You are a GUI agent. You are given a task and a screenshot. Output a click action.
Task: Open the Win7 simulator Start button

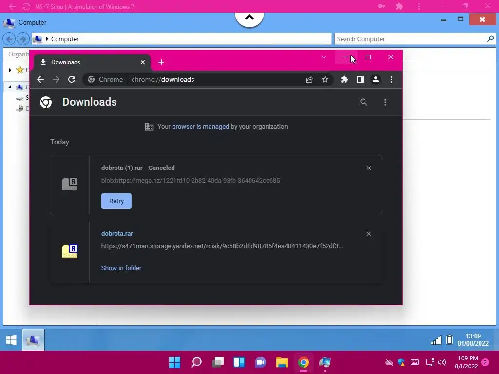tap(11, 340)
